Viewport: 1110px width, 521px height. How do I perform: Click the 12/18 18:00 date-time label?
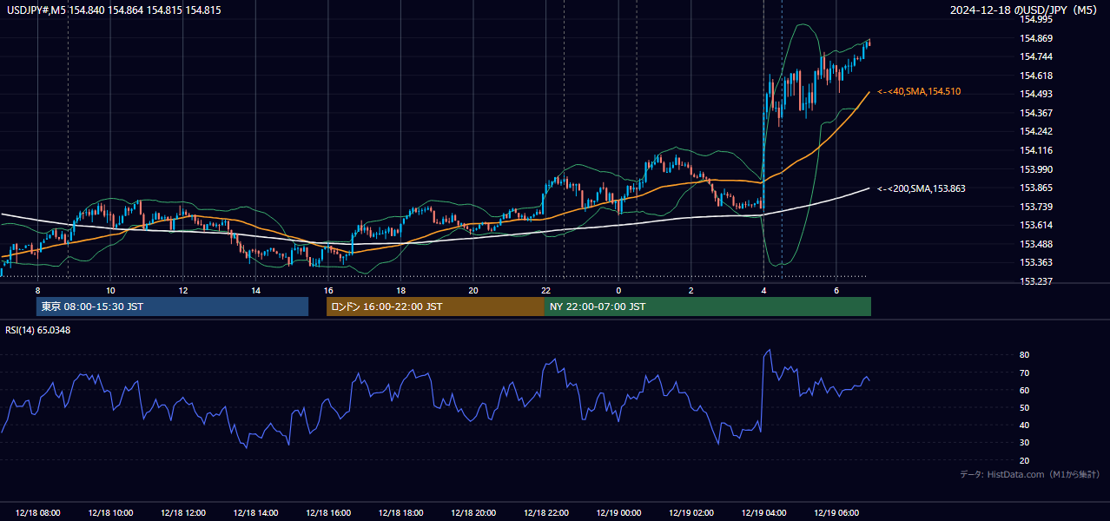pos(400,513)
